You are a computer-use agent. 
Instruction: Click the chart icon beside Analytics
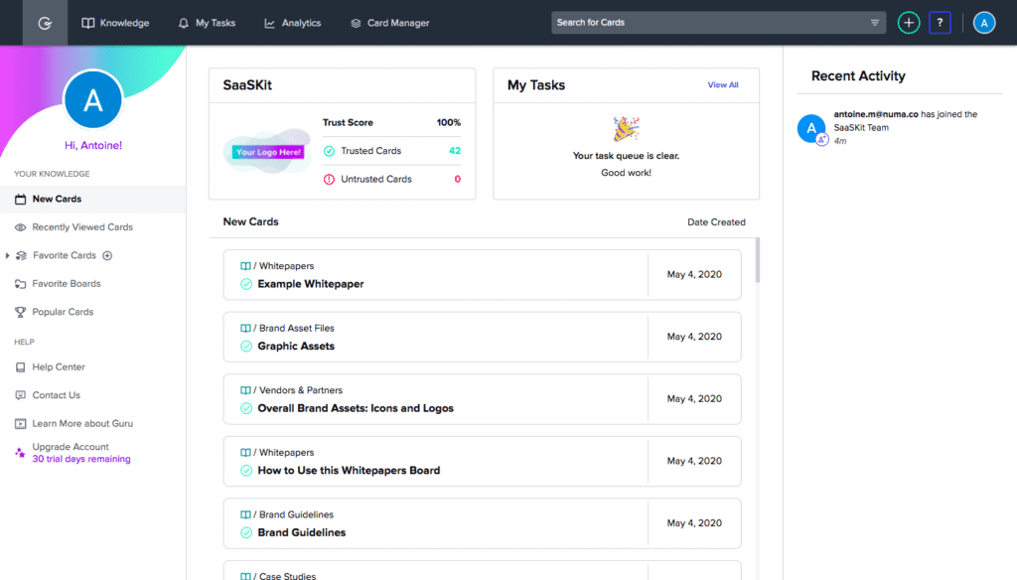[x=270, y=24]
